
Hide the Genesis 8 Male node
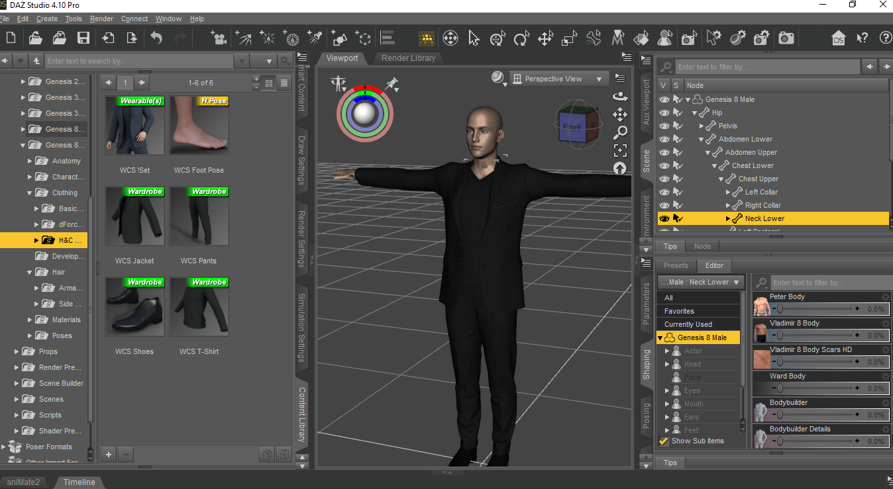pyautogui.click(x=664, y=99)
